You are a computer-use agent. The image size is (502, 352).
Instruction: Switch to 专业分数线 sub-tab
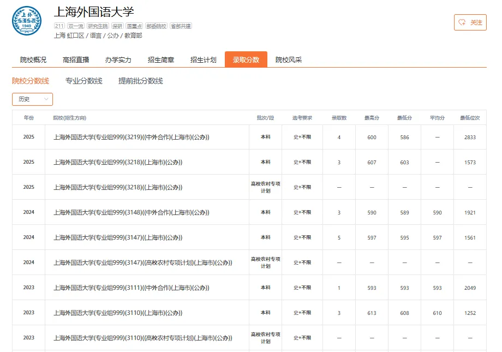83,81
